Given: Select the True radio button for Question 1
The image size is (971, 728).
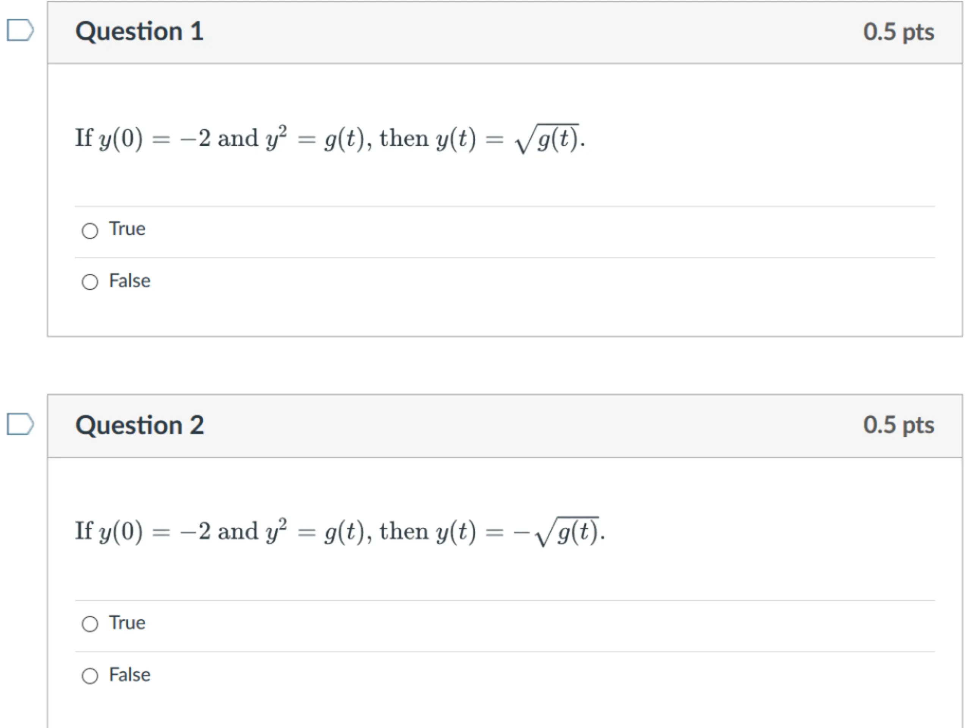Looking at the screenshot, I should 90,231.
